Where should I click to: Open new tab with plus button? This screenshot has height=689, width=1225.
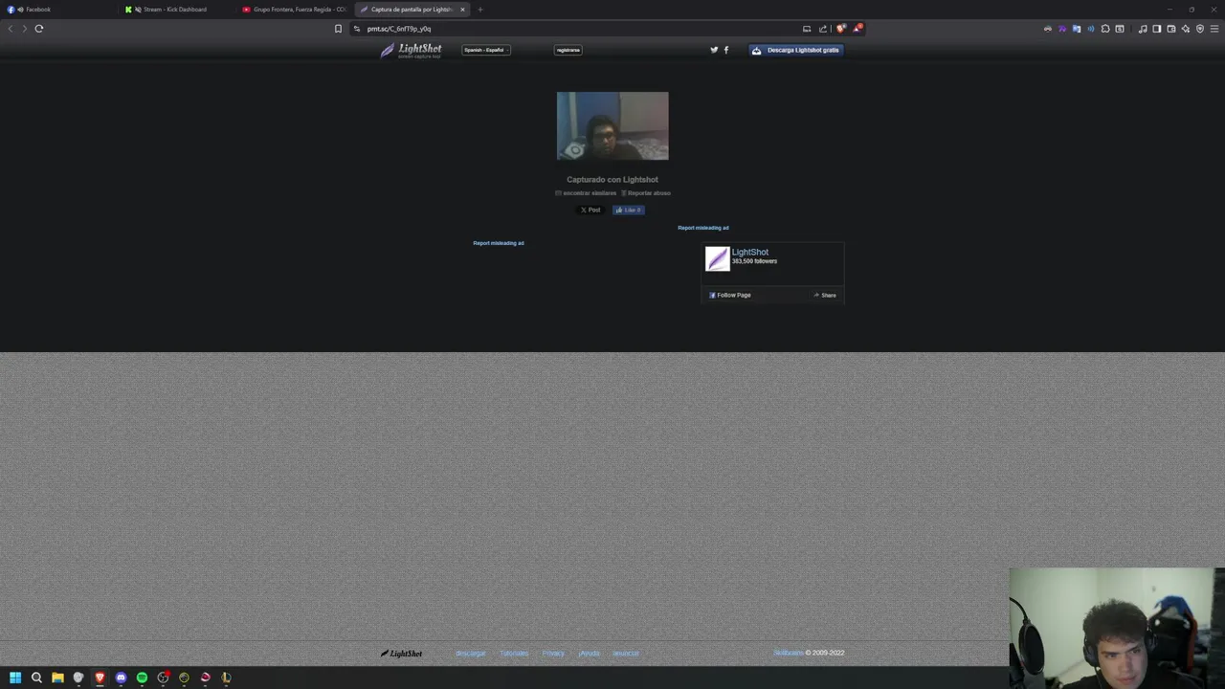click(x=480, y=10)
